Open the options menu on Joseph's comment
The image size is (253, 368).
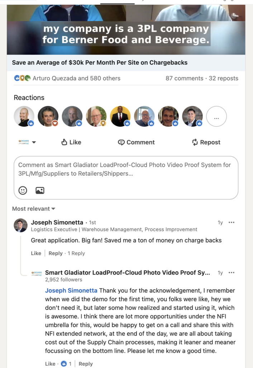pyautogui.click(x=232, y=222)
